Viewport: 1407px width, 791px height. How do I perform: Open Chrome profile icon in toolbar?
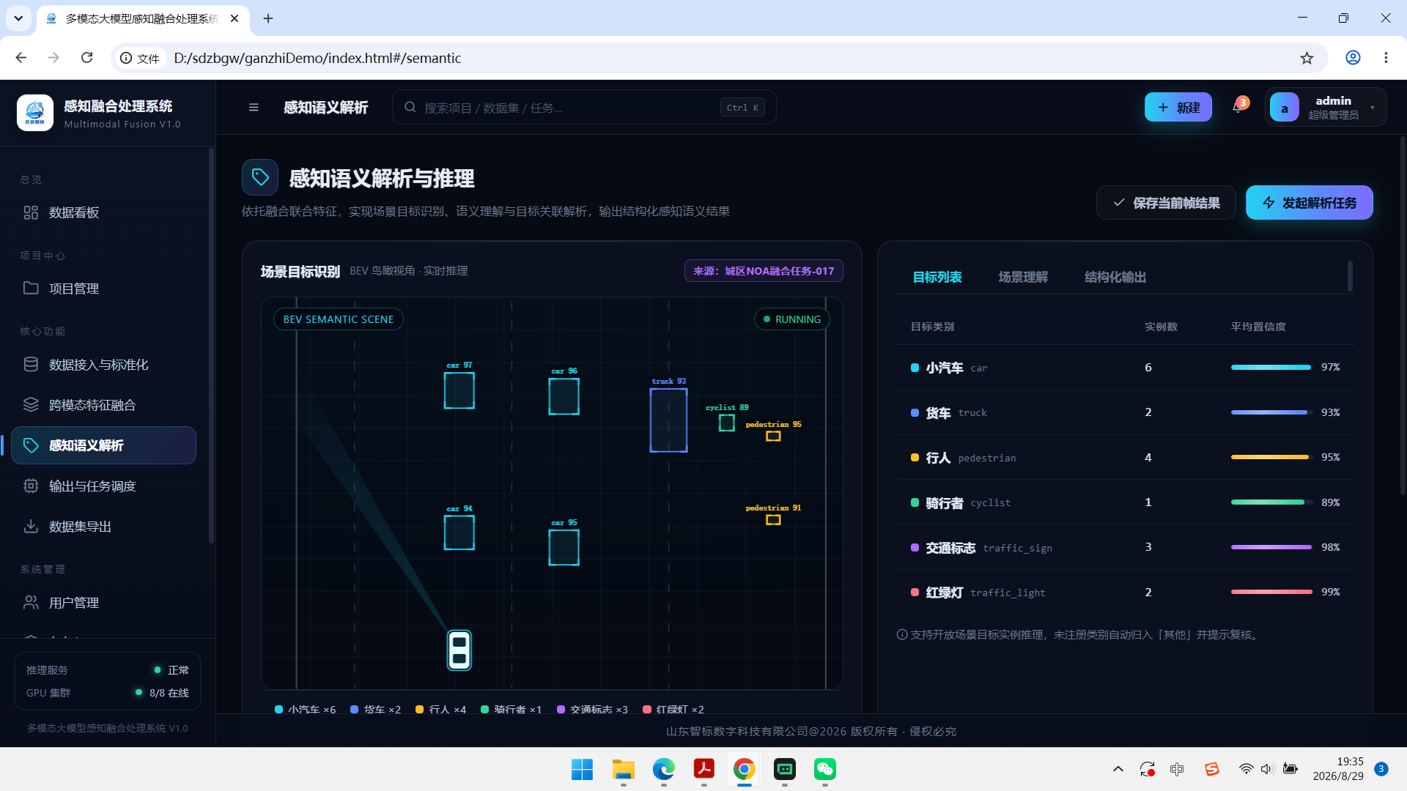pyautogui.click(x=1353, y=58)
